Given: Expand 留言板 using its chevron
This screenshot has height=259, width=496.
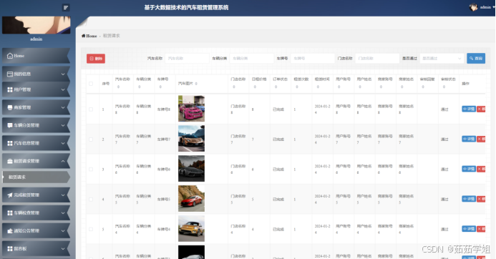Looking at the screenshot, I should click(x=63, y=249).
